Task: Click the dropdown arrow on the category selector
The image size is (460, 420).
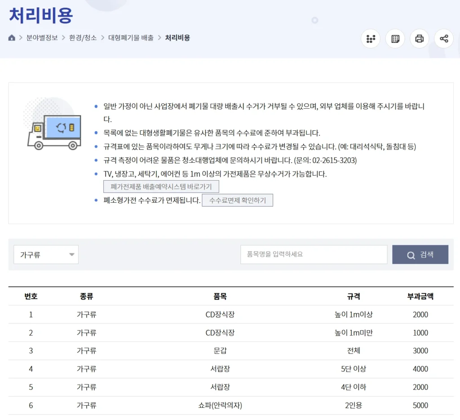Action: [71, 254]
